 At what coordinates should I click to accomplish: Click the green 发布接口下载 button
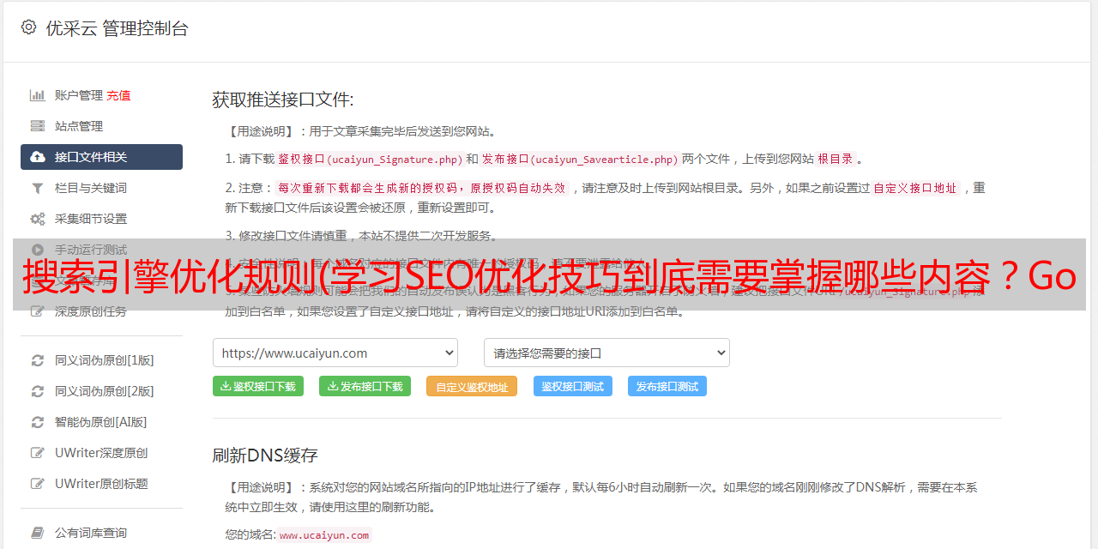pyautogui.click(x=365, y=386)
